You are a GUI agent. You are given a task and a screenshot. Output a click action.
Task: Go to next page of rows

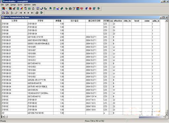[x=28, y=13]
